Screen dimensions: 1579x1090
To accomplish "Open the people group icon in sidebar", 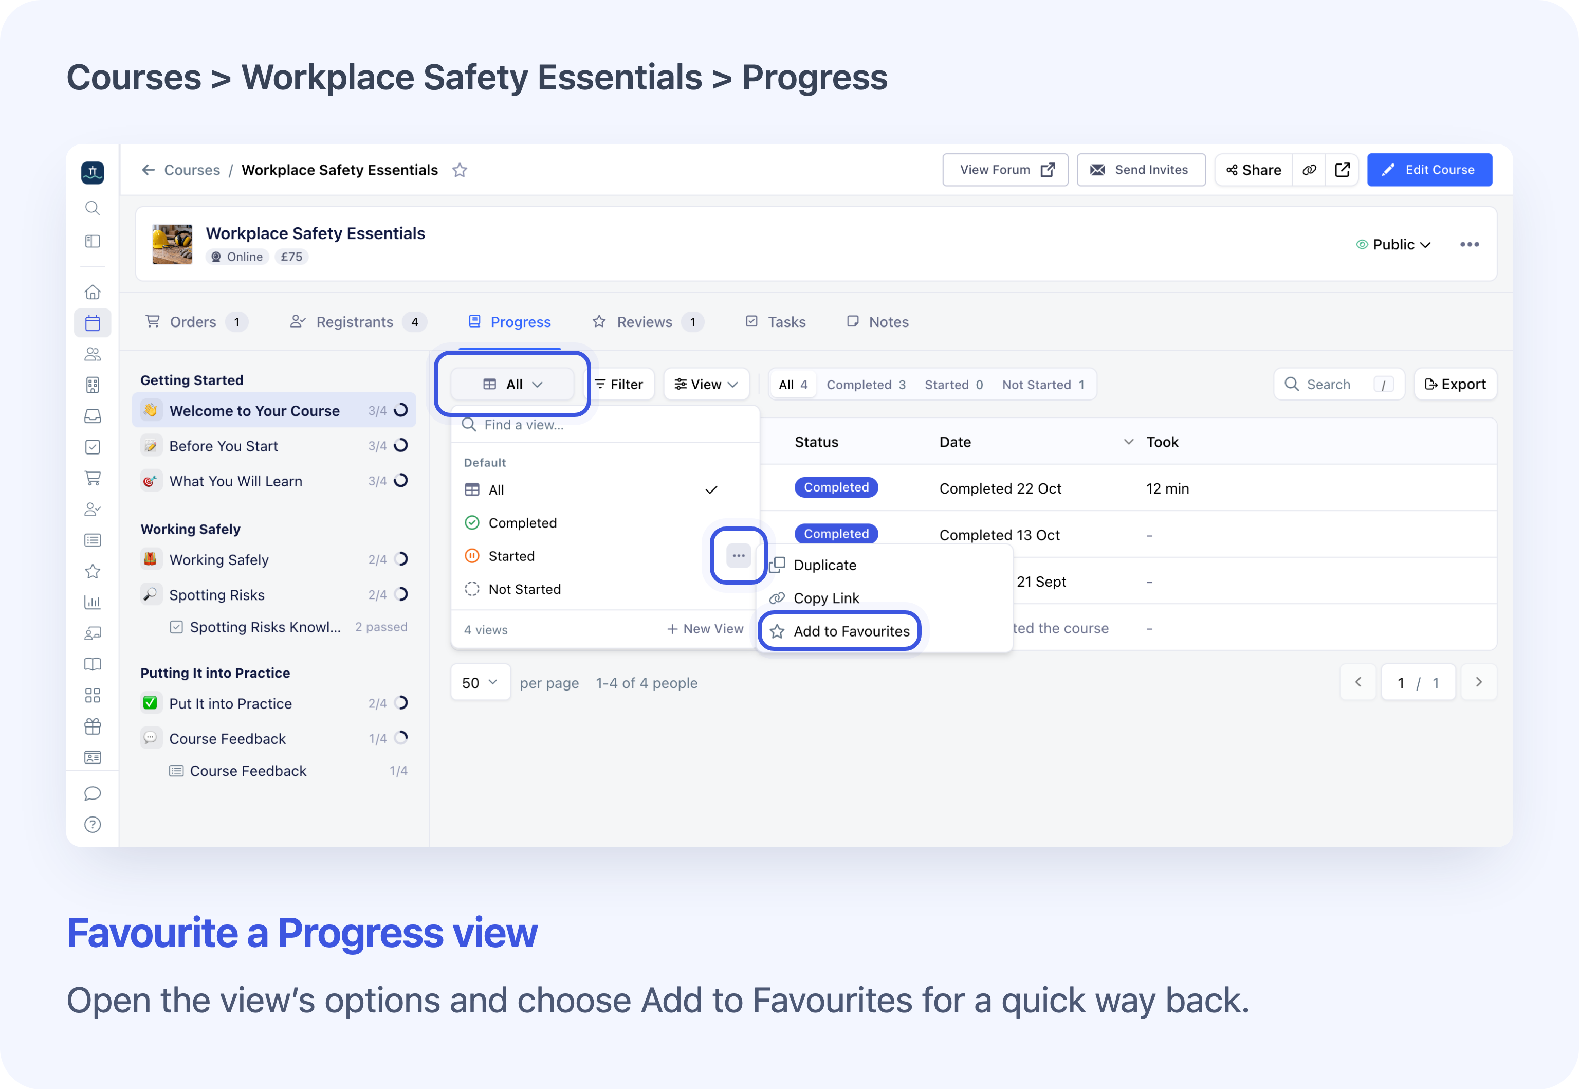I will pyautogui.click(x=92, y=354).
